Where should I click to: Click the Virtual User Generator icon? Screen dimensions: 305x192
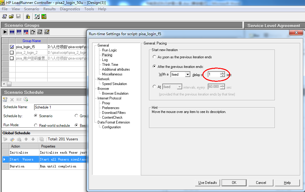[37, 17]
